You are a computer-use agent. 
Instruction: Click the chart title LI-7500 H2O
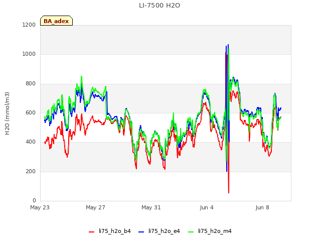159,6
